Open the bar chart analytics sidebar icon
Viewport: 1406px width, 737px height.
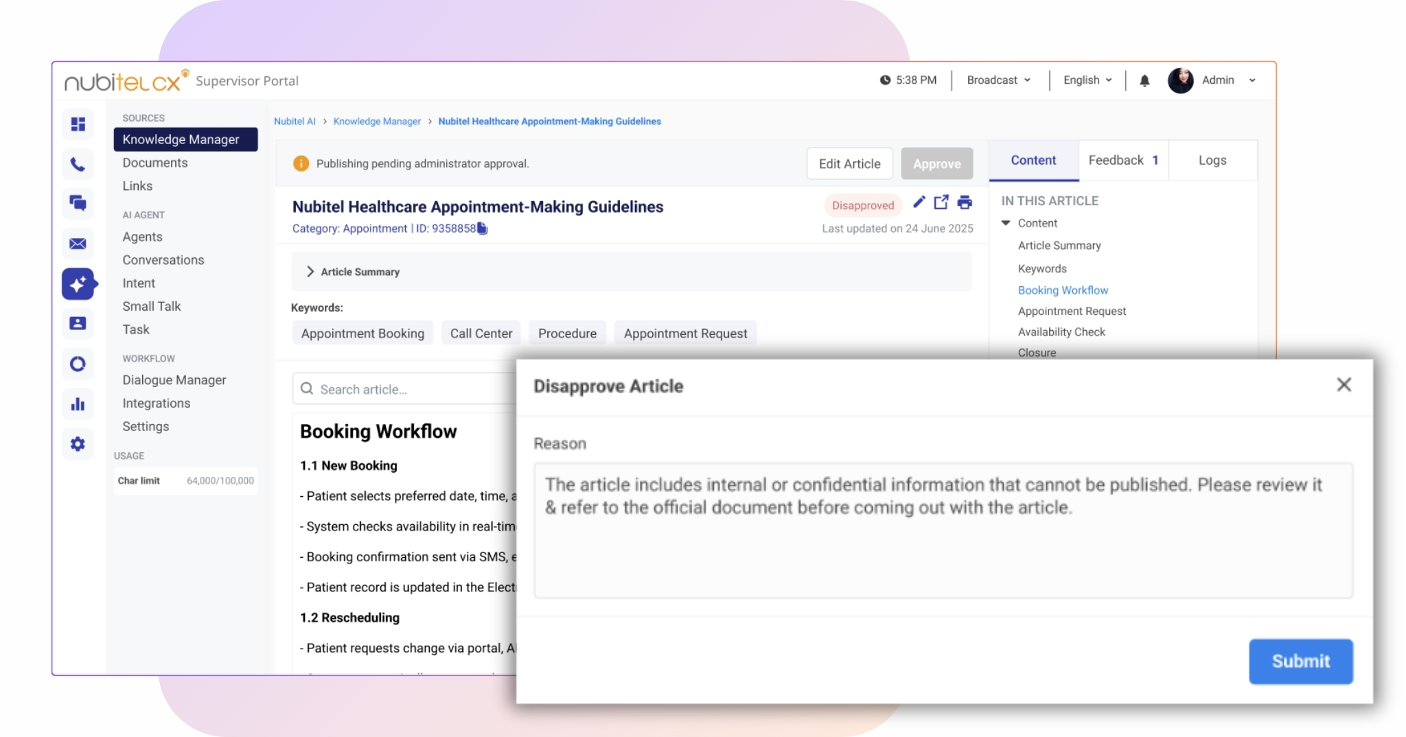(78, 404)
